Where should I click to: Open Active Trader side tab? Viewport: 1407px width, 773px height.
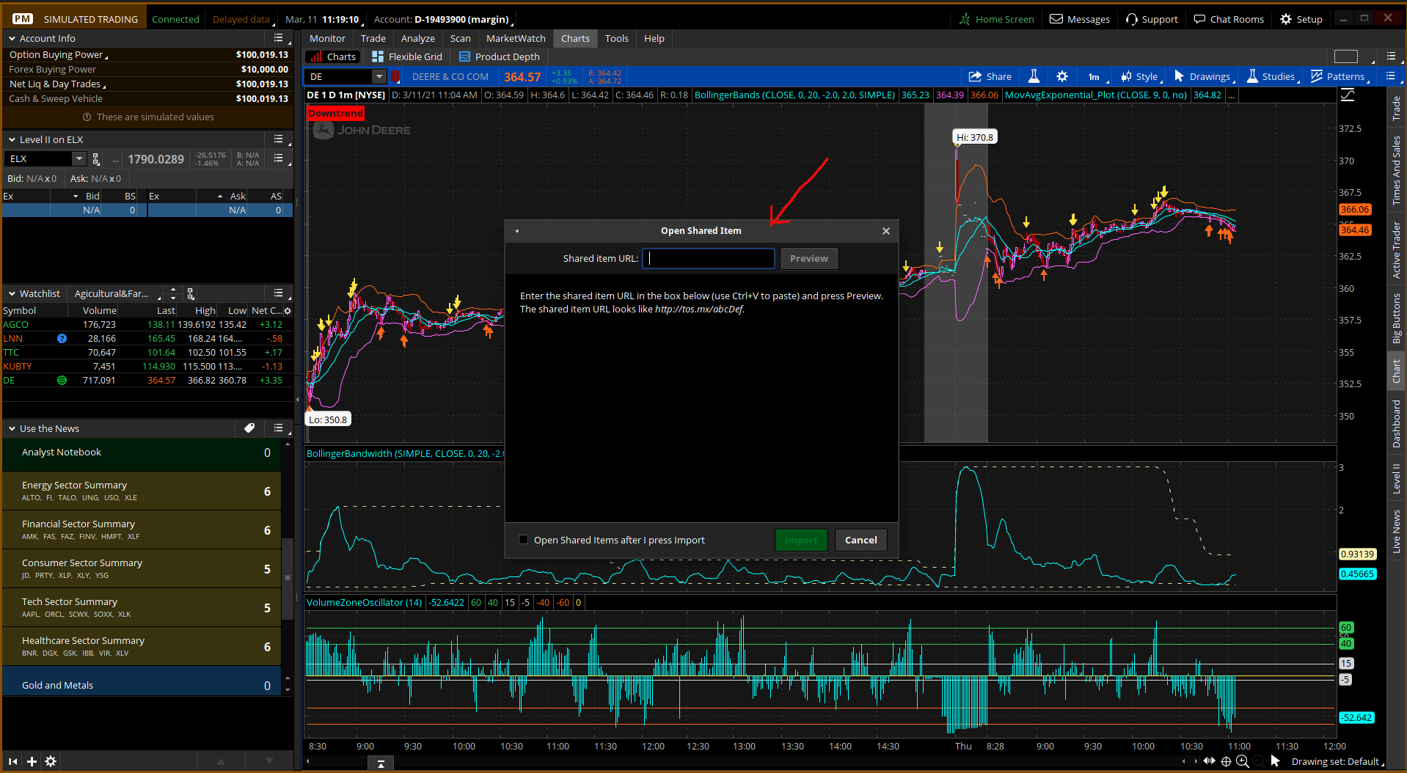(1396, 251)
